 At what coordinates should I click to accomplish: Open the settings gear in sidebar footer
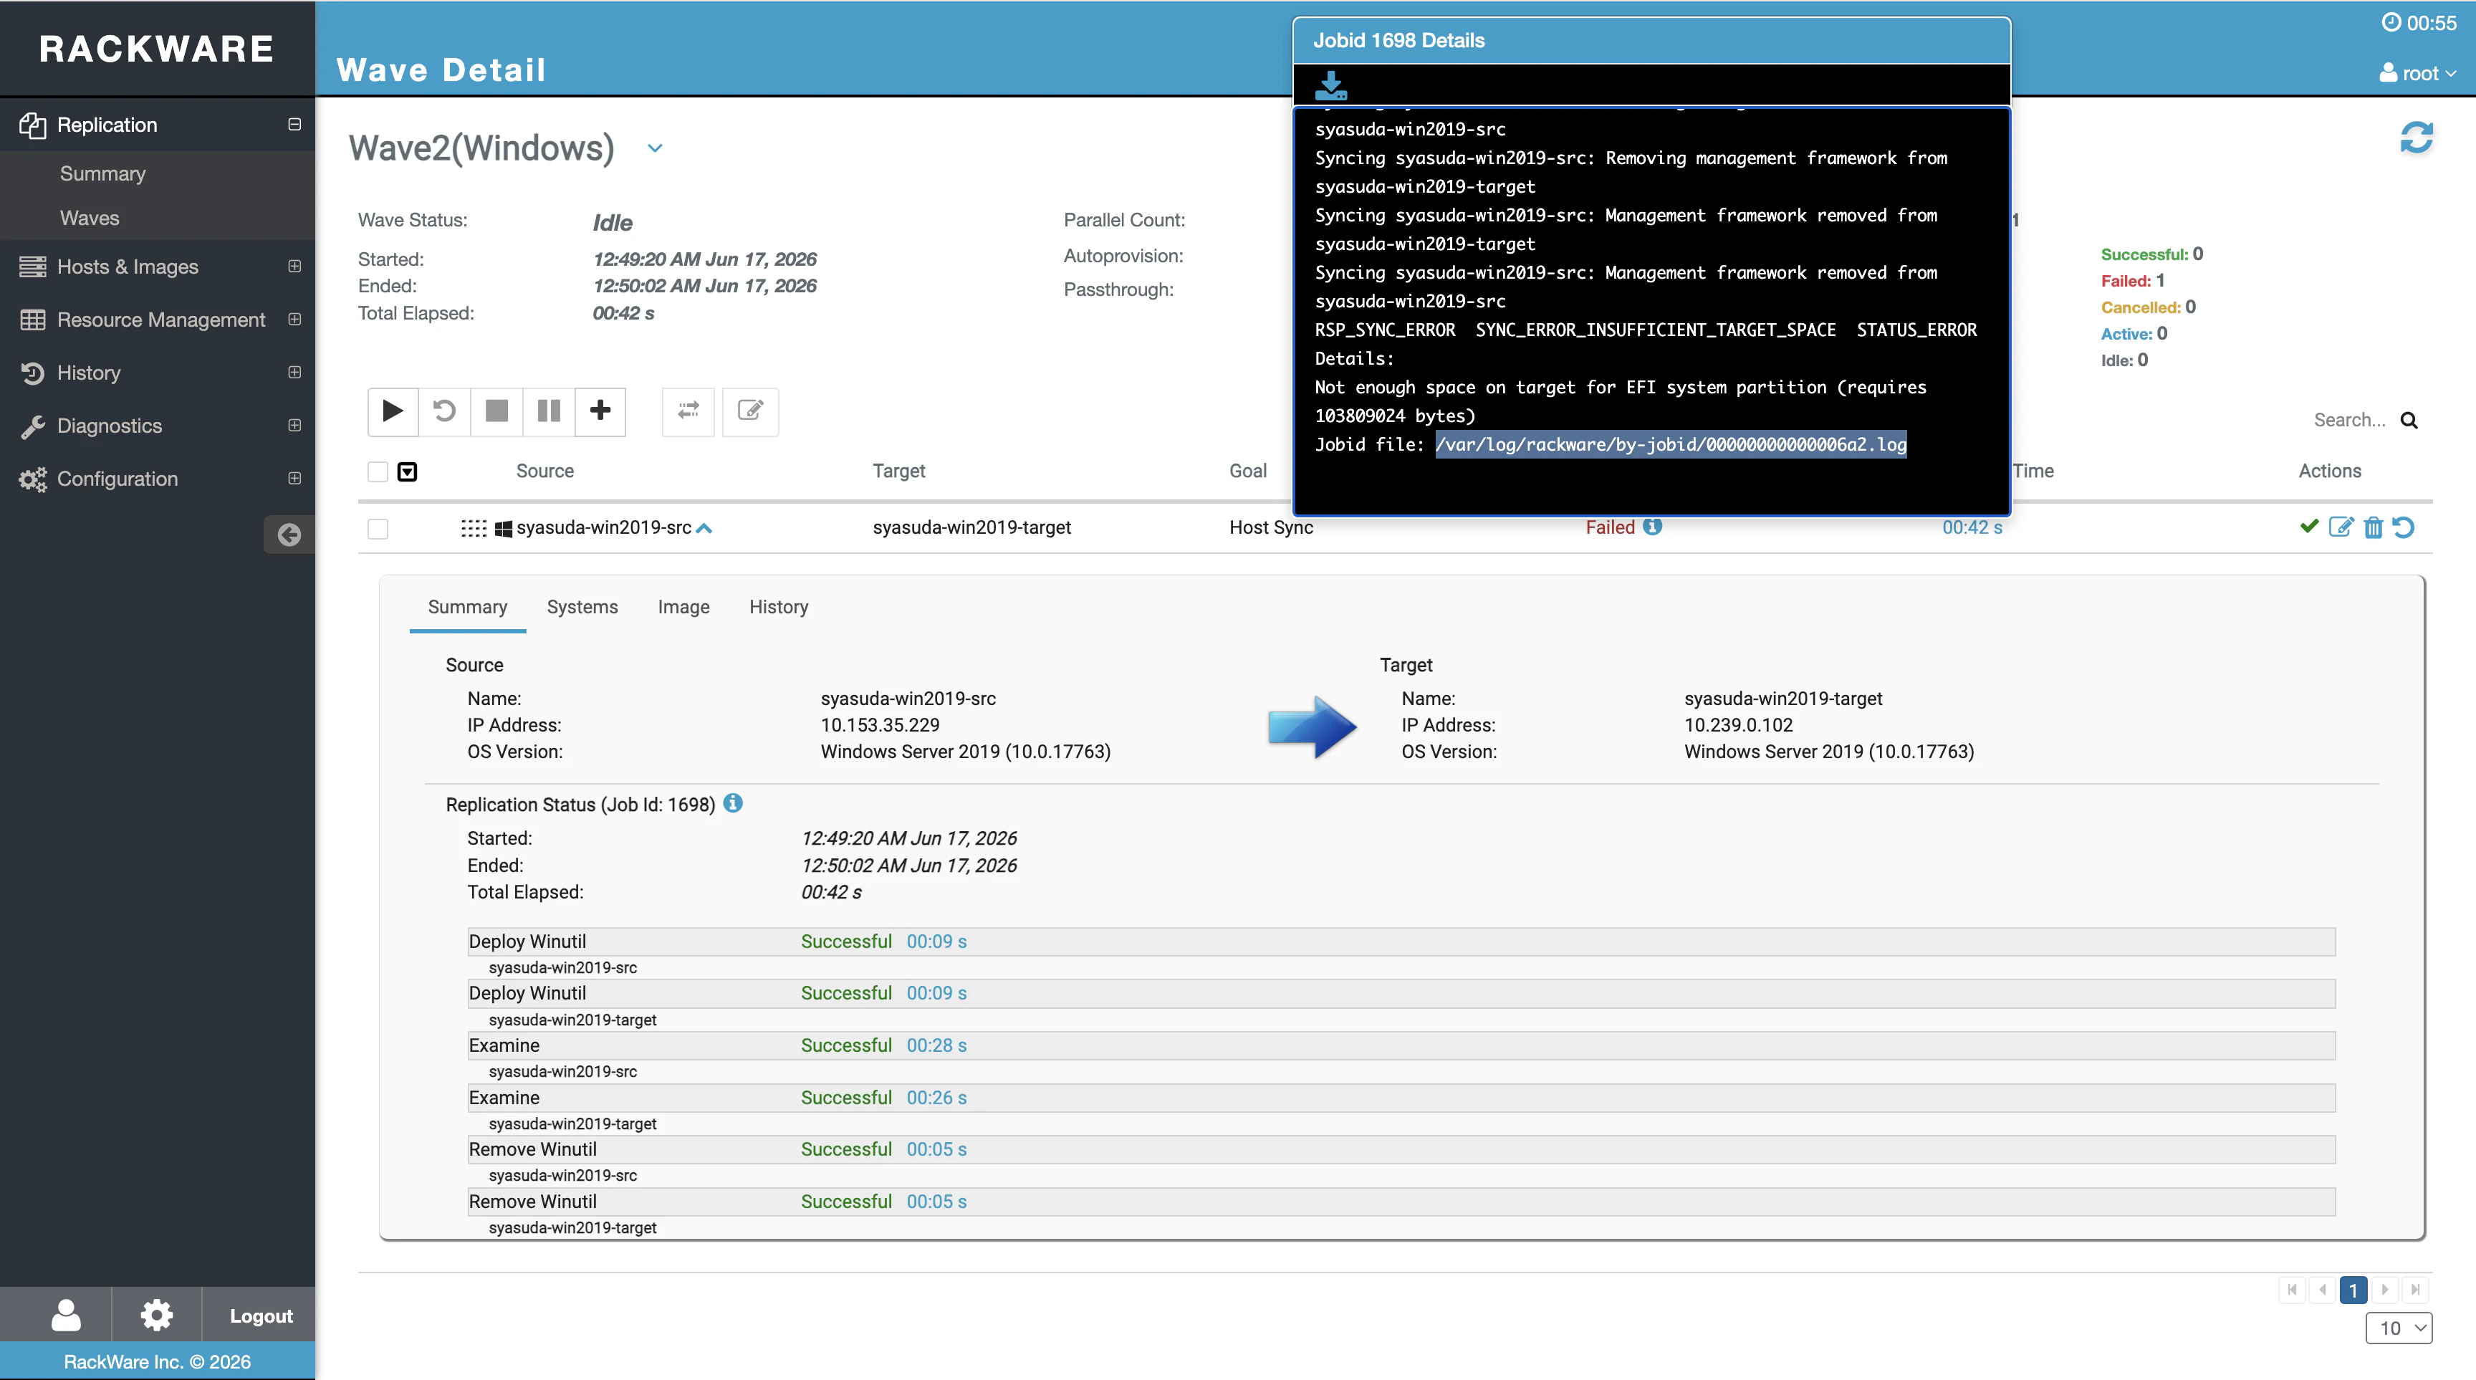(x=157, y=1315)
